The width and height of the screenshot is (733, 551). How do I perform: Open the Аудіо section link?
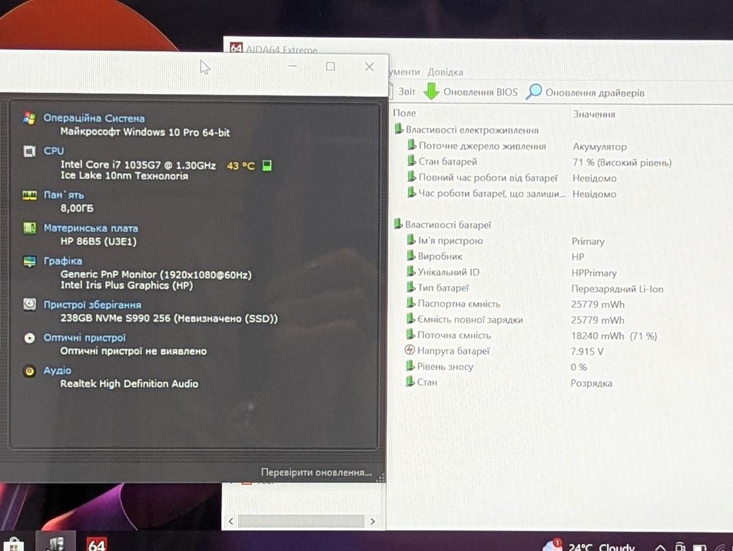coord(57,371)
